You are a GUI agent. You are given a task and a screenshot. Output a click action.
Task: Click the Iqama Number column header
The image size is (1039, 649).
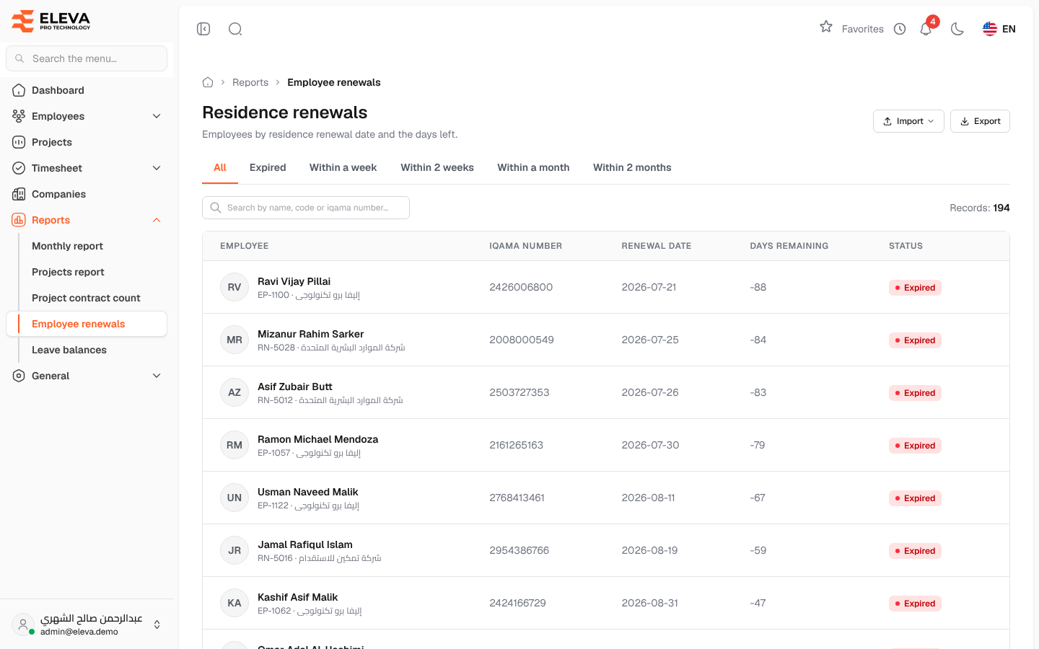(x=525, y=246)
